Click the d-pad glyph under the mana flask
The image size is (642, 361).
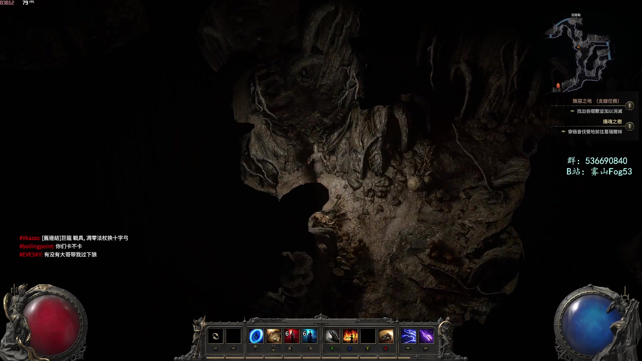pos(309,348)
